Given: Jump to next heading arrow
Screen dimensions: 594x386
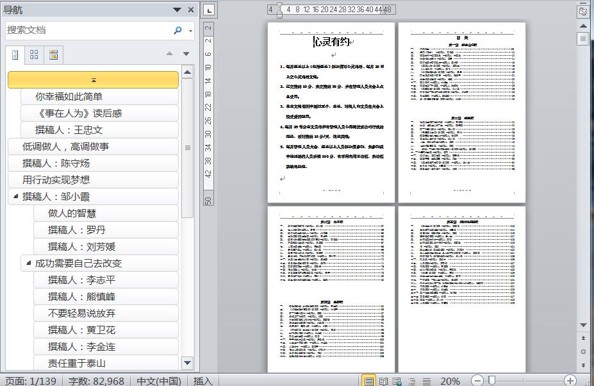Looking at the screenshot, I should click(x=186, y=53).
